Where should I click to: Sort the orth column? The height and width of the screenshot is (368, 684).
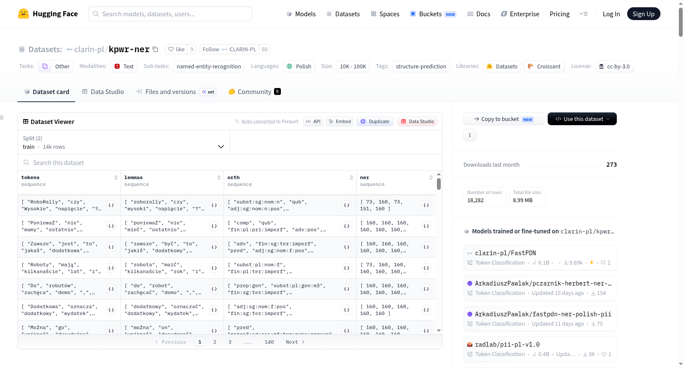351,177
